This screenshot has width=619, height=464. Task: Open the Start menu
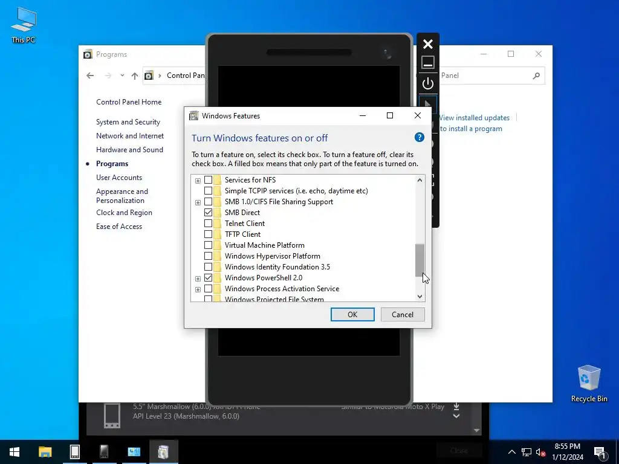point(15,452)
